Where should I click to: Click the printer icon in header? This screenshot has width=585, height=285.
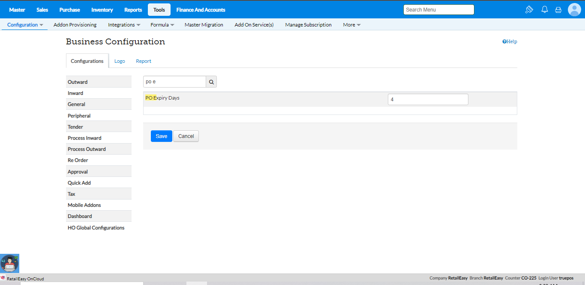[558, 10]
